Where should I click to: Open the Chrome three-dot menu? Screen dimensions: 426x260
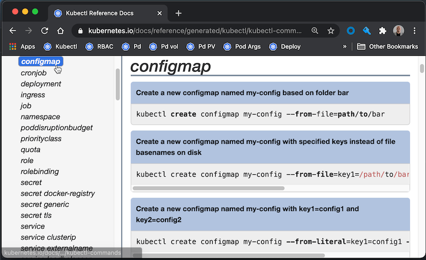415,31
